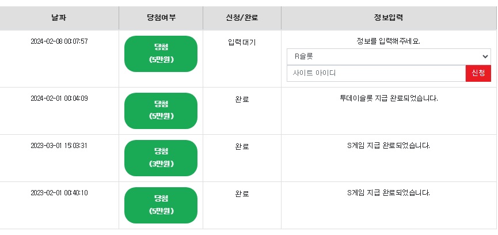Select the 입력대기 status text

[242, 42]
